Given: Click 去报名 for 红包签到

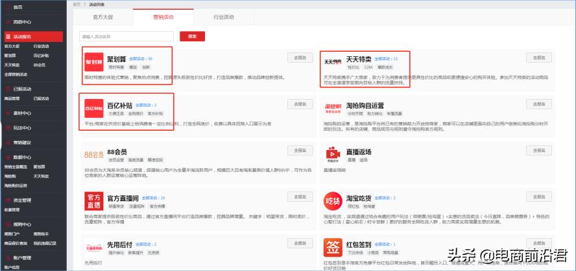Looking at the screenshot, I should tap(539, 243).
